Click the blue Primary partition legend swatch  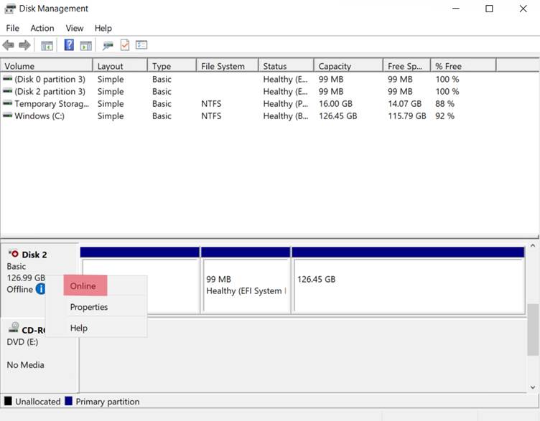tap(68, 401)
